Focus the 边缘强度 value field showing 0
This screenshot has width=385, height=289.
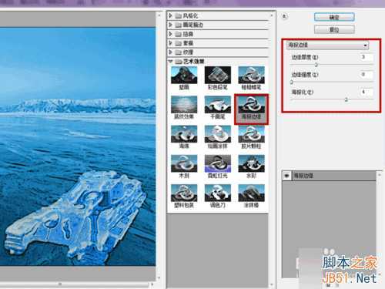367,75
